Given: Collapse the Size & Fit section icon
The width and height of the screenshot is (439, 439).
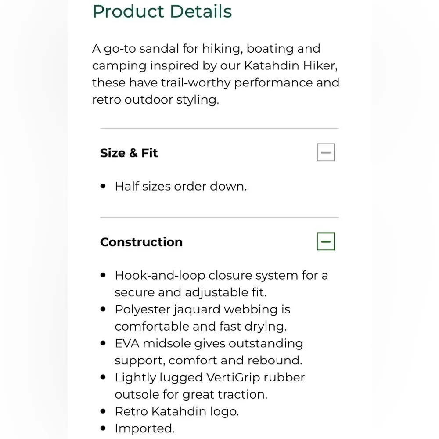Looking at the screenshot, I should tap(326, 152).
